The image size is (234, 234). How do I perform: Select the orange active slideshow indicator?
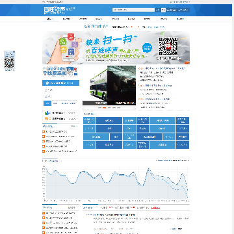[104, 108]
